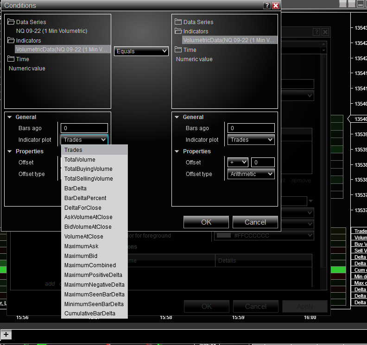
Task: Select Numeric value in right panel
Action: pyautogui.click(x=194, y=59)
